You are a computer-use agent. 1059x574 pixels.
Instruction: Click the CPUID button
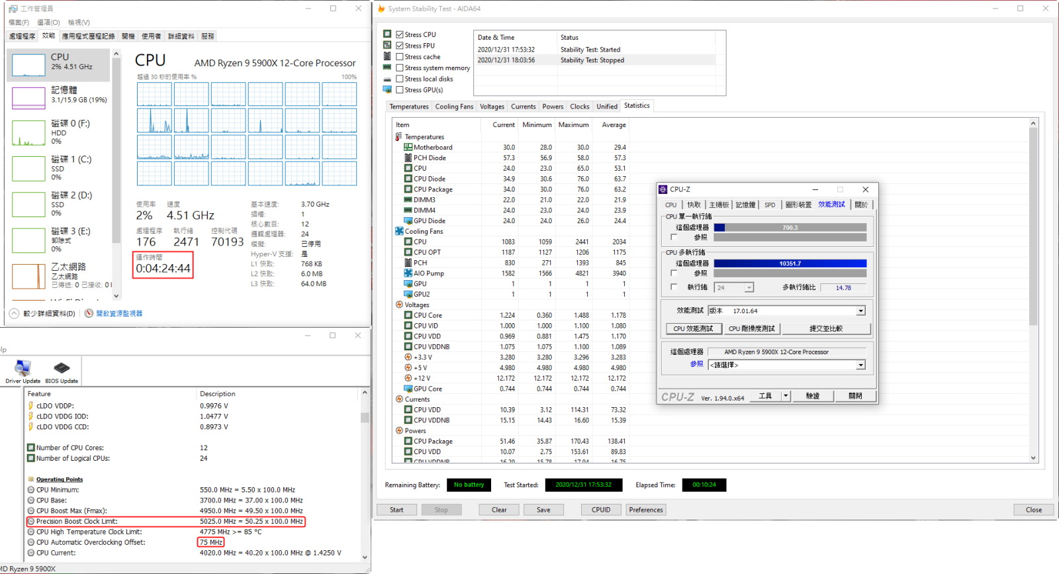[601, 510]
